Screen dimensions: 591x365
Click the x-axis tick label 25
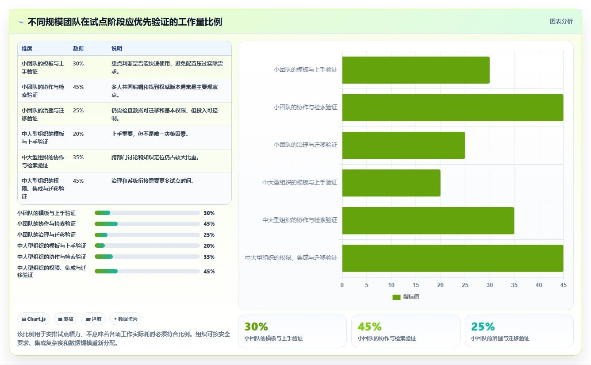[465, 285]
